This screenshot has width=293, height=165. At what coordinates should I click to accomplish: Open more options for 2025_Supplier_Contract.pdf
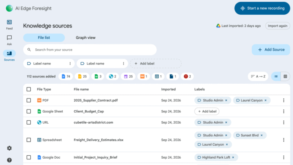pos(284,100)
